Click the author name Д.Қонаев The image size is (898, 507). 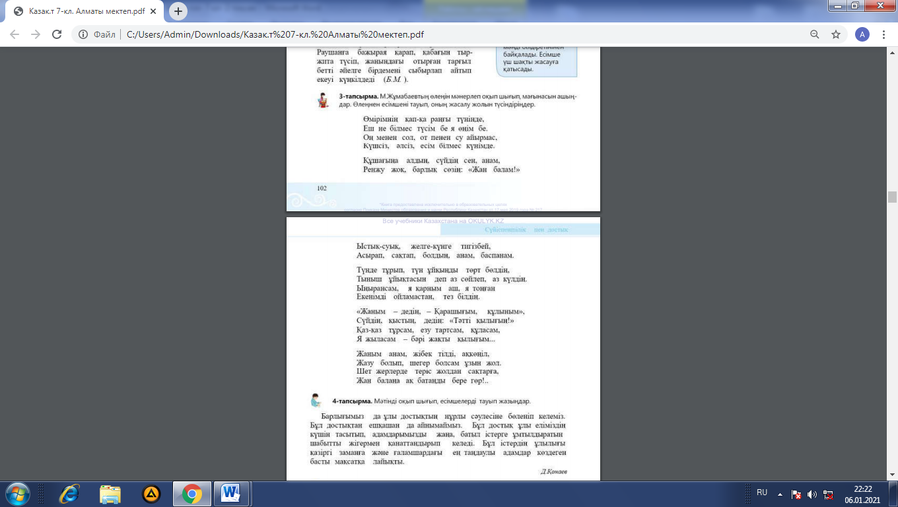click(x=554, y=472)
